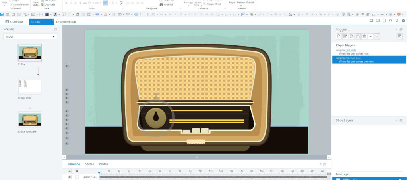Undock the Slide Layers panel
This screenshot has width=407, height=180.
[x=401, y=120]
